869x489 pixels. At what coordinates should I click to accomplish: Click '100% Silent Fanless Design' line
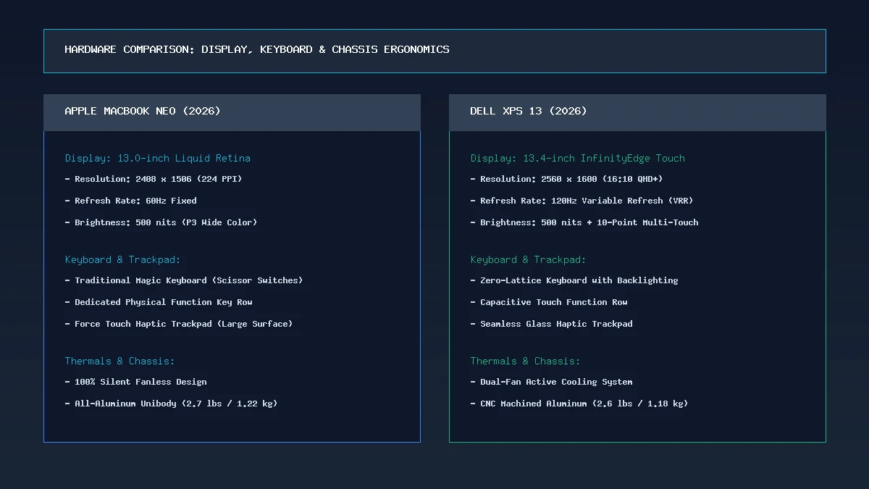[135, 382]
